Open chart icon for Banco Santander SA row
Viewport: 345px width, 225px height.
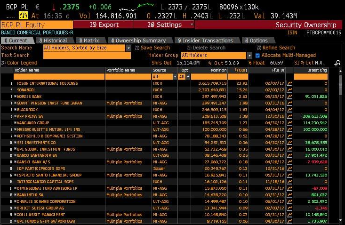click(289, 155)
